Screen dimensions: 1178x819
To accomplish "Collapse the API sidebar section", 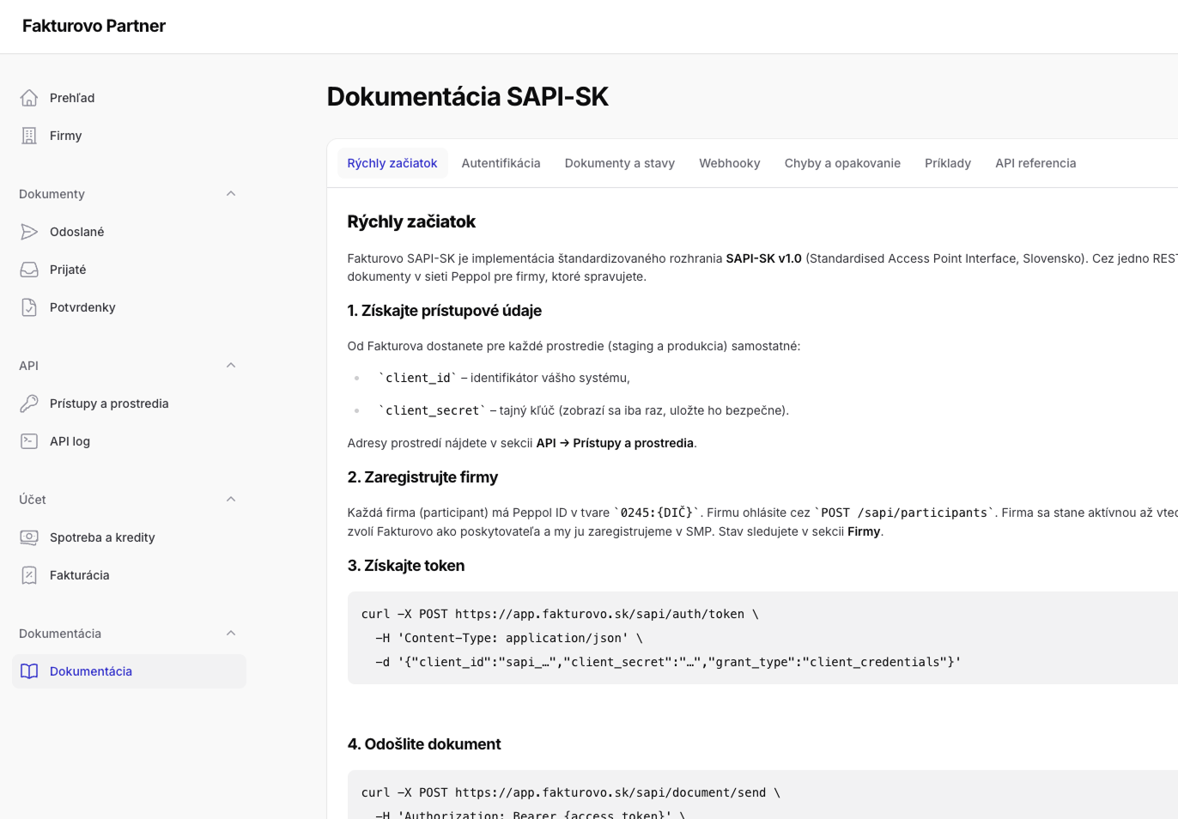I will point(231,366).
